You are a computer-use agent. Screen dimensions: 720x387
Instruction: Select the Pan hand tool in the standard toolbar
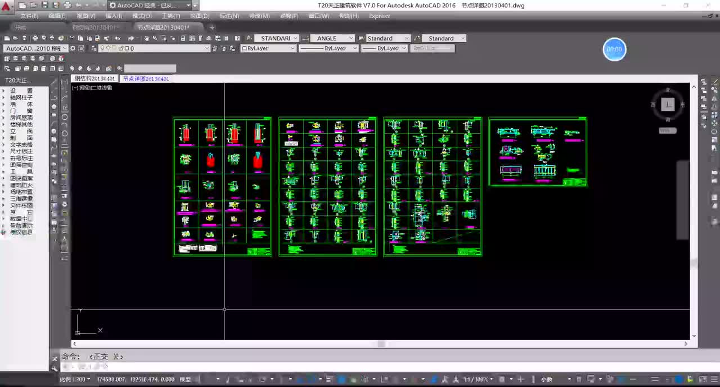tap(147, 38)
